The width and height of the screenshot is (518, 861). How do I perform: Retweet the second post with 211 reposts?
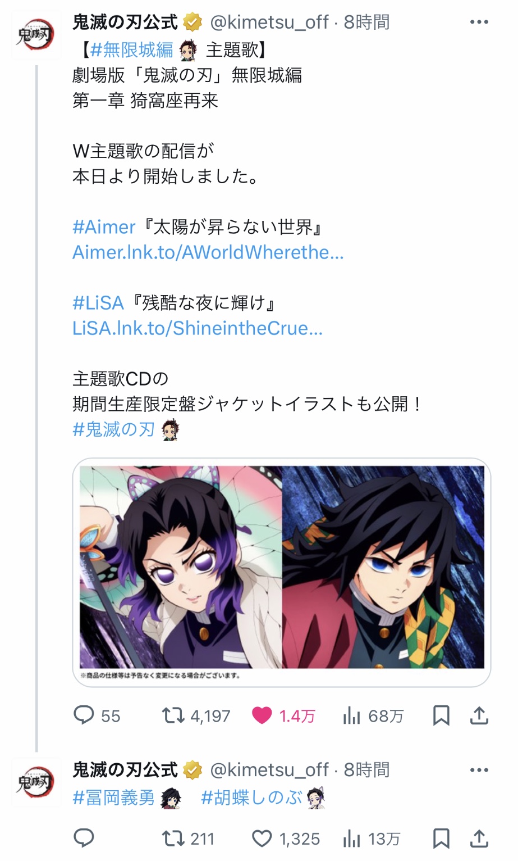click(173, 839)
